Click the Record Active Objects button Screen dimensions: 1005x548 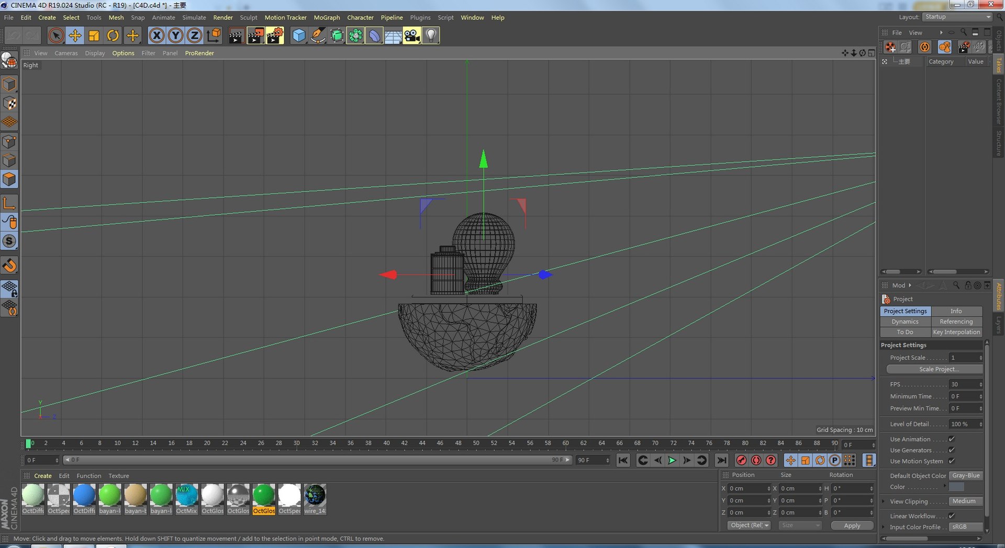[x=741, y=460]
